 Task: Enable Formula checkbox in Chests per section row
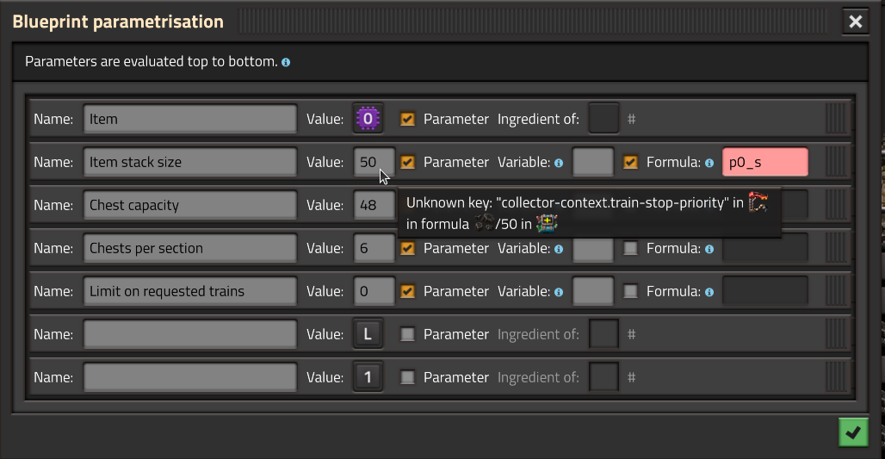[630, 248]
